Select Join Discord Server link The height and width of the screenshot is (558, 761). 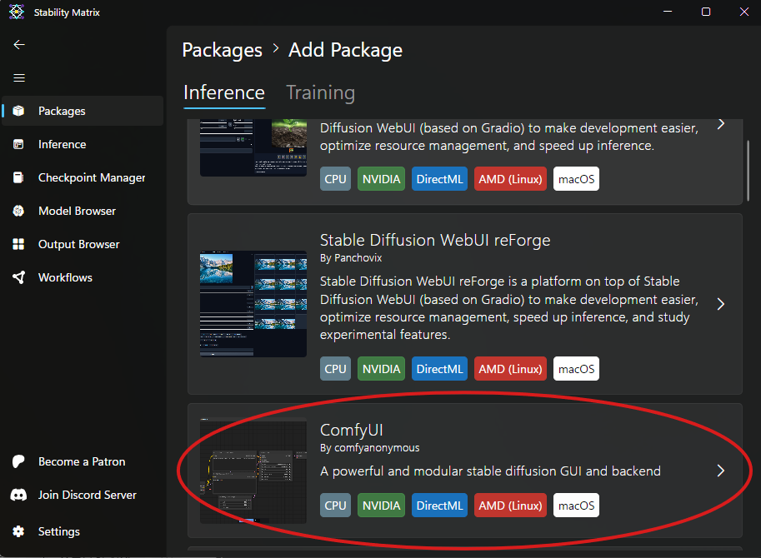(83, 495)
